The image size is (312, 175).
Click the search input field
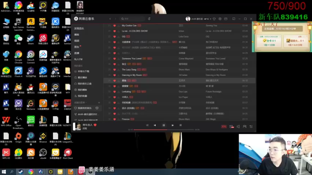133,19
